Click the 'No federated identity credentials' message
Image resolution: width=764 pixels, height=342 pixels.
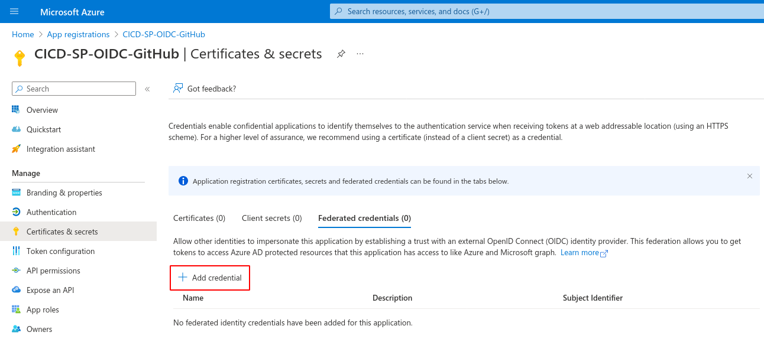[x=293, y=323]
